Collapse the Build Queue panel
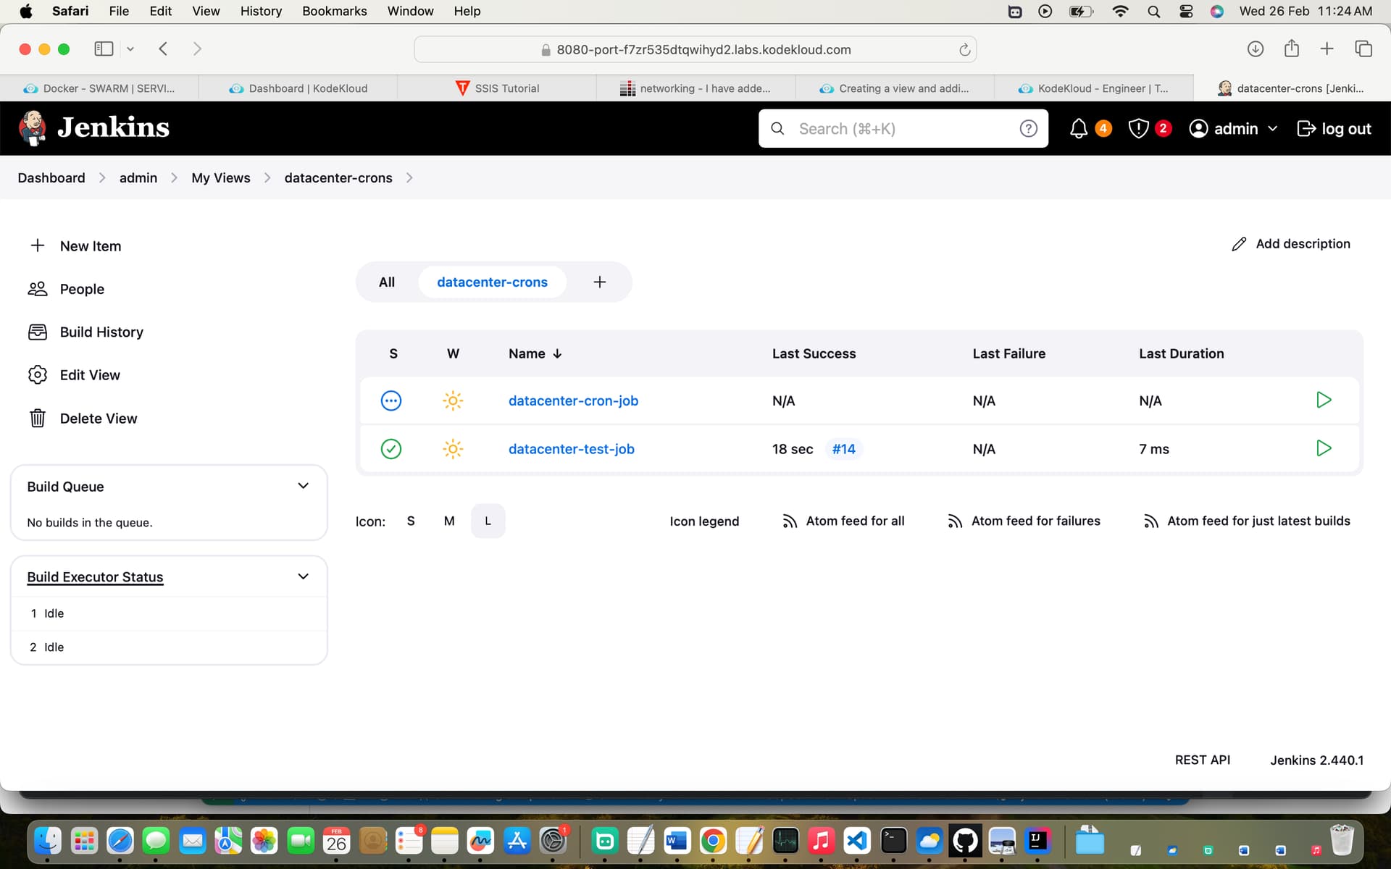Image resolution: width=1391 pixels, height=869 pixels. 303,486
